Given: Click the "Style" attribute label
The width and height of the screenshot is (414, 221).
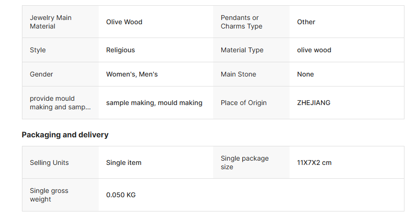Looking at the screenshot, I should click(x=38, y=50).
